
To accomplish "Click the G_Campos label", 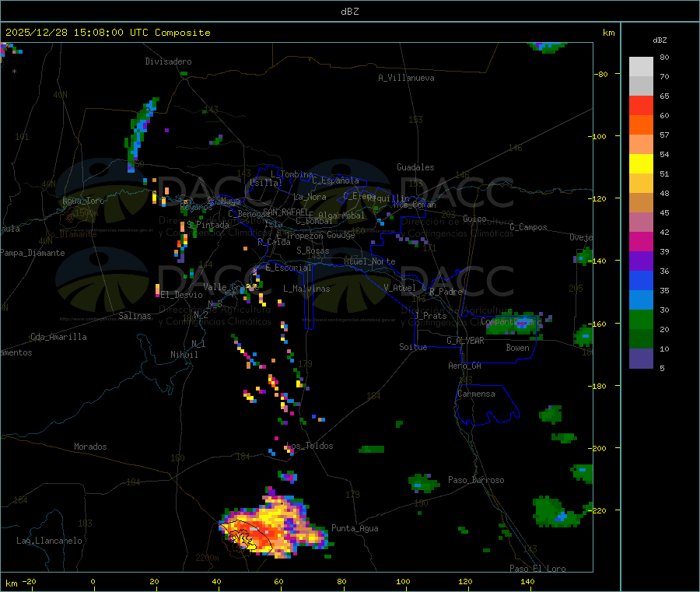I will [529, 227].
